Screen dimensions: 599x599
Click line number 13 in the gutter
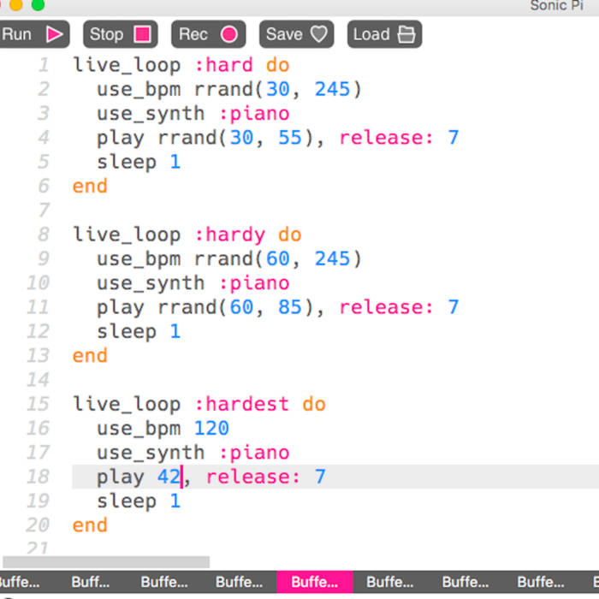coord(38,355)
